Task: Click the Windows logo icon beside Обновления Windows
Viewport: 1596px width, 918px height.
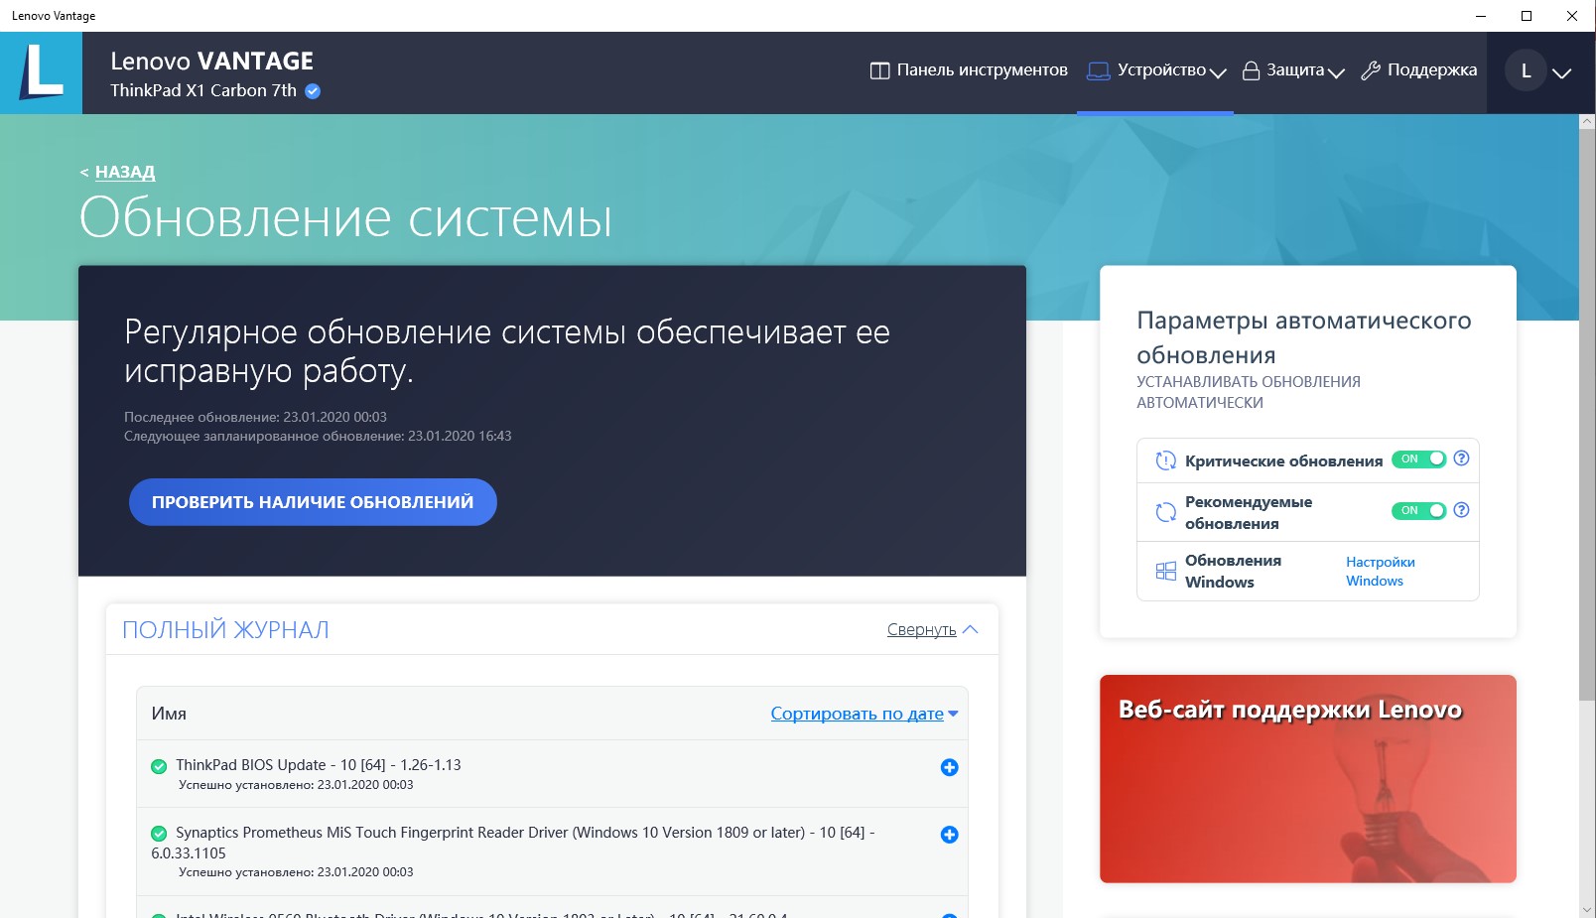Action: pyautogui.click(x=1165, y=572)
